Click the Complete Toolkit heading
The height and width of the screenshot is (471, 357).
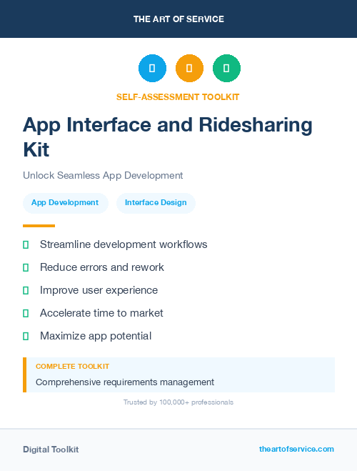pyautogui.click(x=72, y=367)
